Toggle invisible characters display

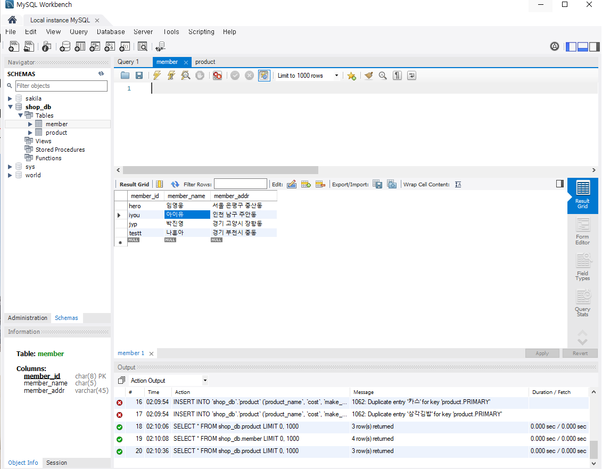[398, 75]
